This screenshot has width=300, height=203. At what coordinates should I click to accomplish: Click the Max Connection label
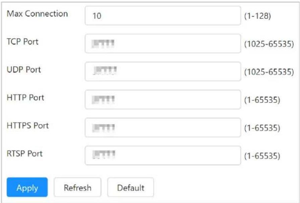[37, 14]
